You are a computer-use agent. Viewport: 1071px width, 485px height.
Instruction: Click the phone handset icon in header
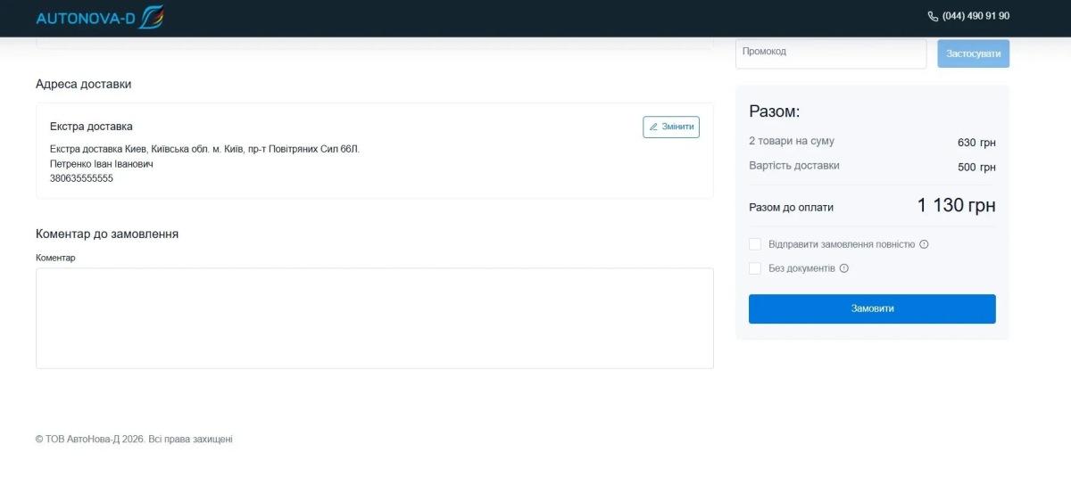coord(933,16)
